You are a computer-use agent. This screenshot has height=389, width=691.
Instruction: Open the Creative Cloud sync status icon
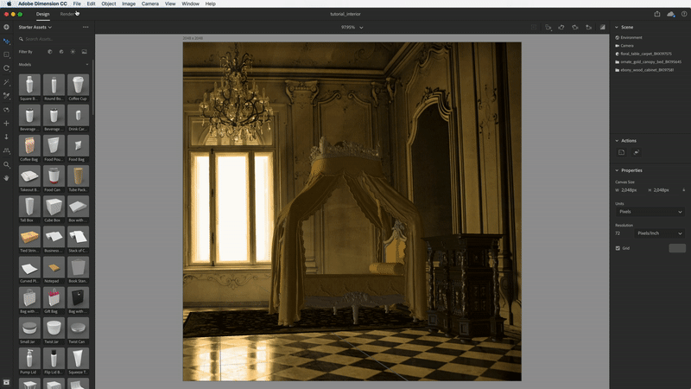[x=669, y=14]
